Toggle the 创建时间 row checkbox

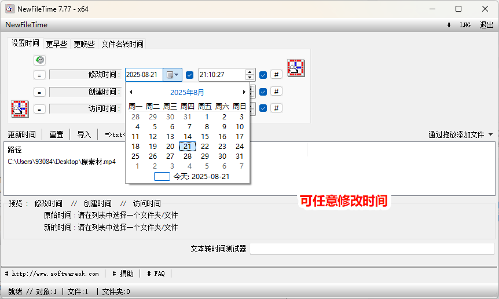click(263, 92)
